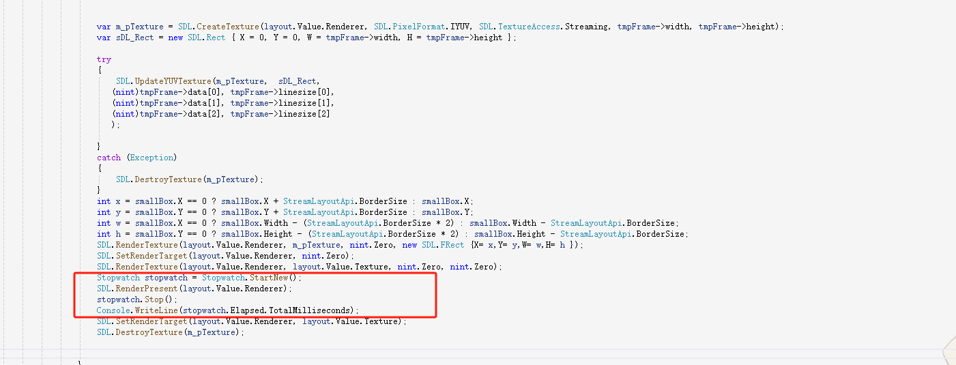Click tmpFrame->linesize[2] argument
The image size is (956, 365).
pyautogui.click(x=280, y=114)
